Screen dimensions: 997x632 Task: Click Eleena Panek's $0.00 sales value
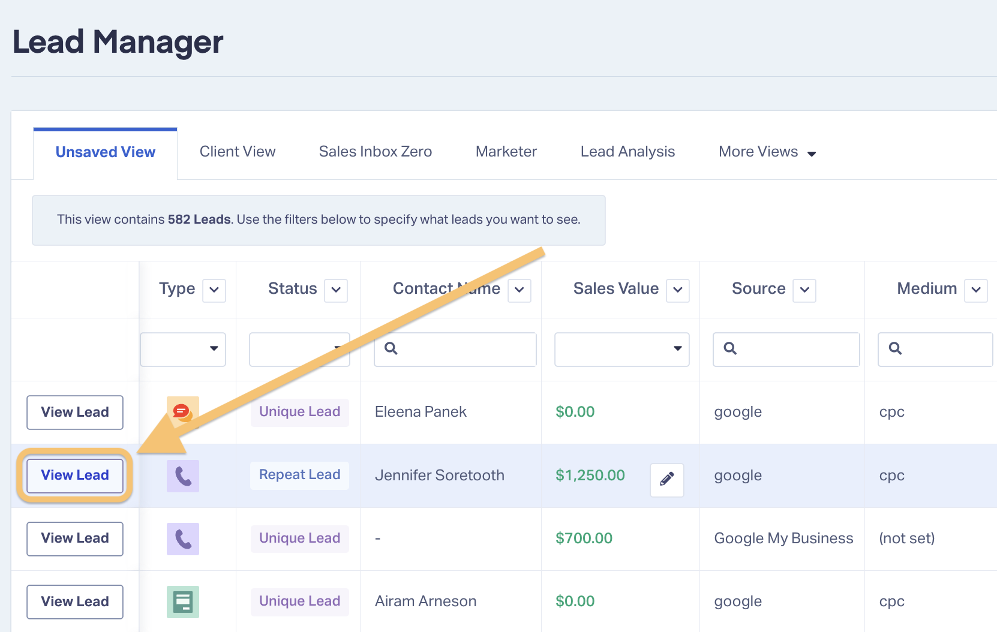575,412
